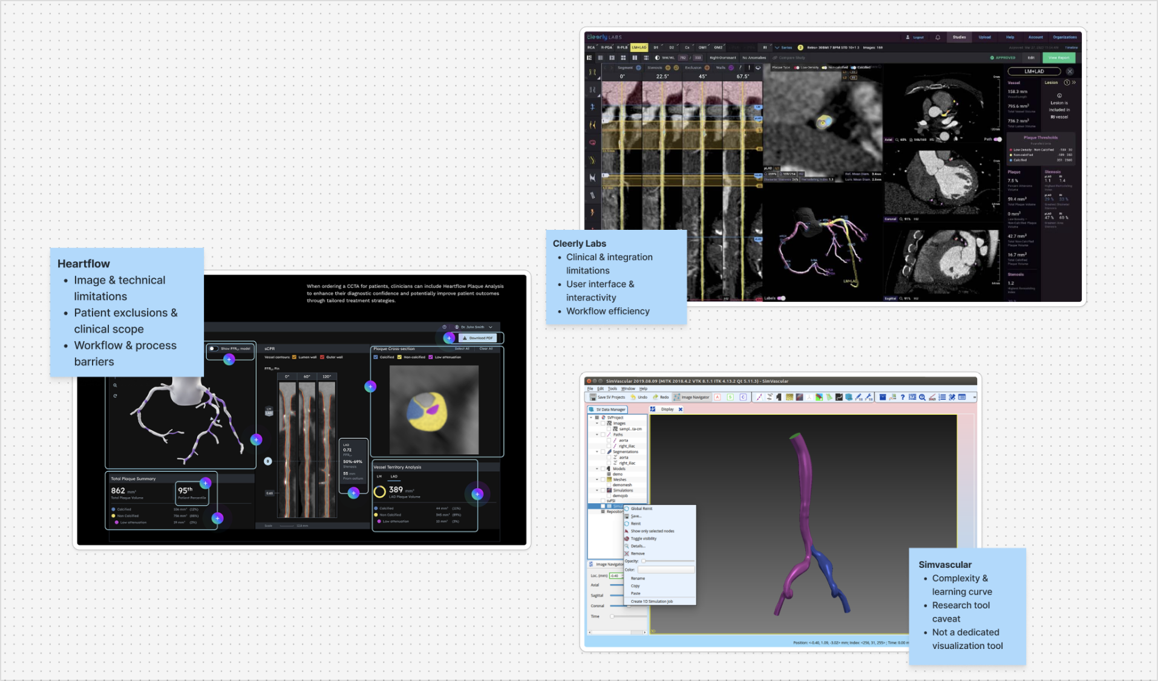Toggle the Path switch in Cleerly axial view
The height and width of the screenshot is (681, 1158).
(x=998, y=139)
